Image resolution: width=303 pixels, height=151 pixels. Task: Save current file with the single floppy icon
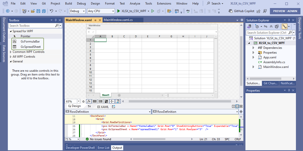point(38,11)
